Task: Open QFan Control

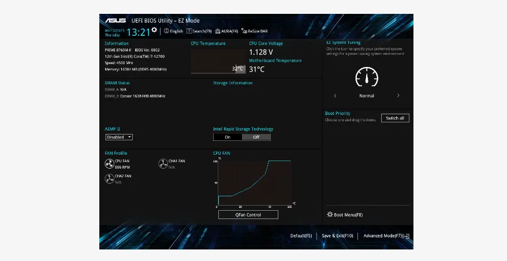Action: 248,215
